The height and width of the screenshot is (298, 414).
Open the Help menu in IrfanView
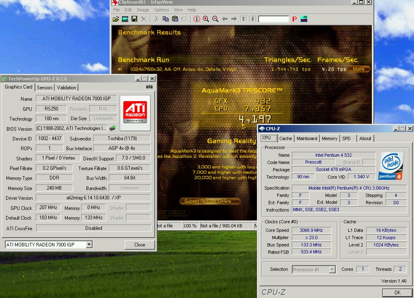point(192,10)
